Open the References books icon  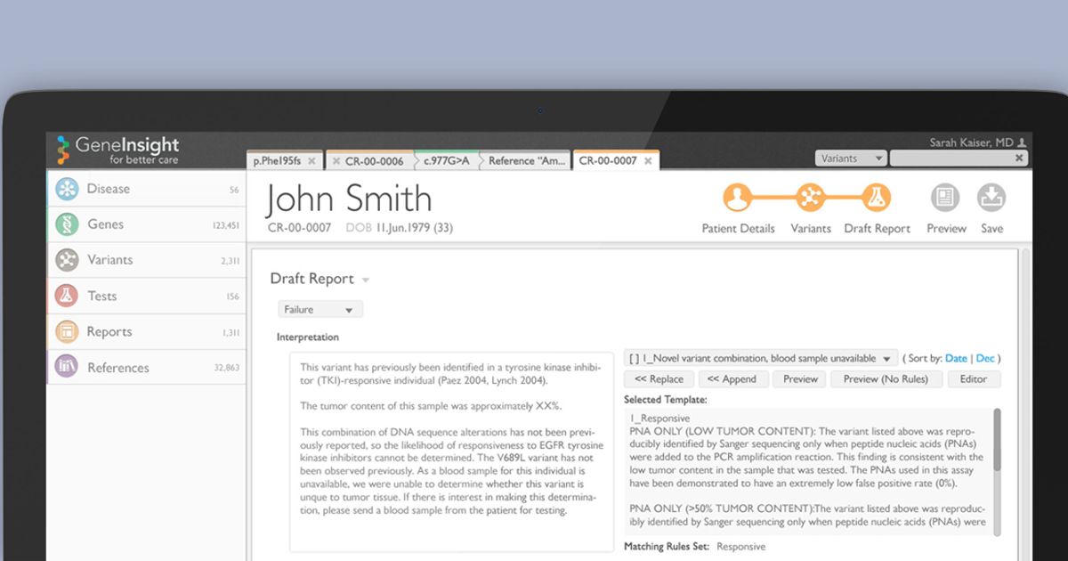[x=67, y=367]
